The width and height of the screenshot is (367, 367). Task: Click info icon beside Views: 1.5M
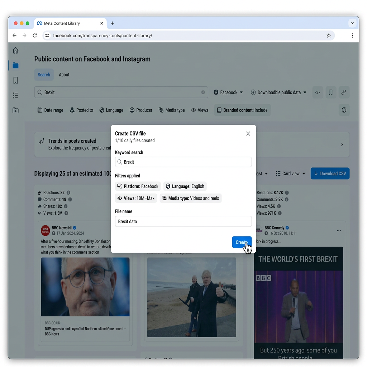[x=66, y=213]
